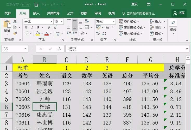Click the Save icon in title bar
The image size is (191, 130).
[x=36, y=5]
